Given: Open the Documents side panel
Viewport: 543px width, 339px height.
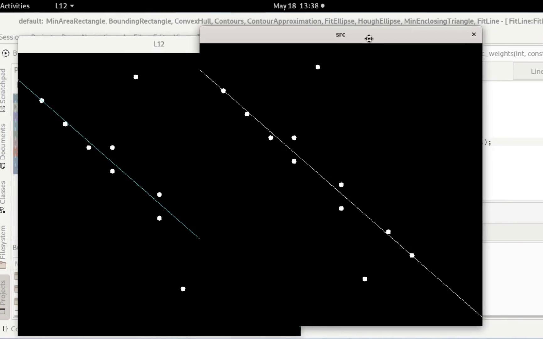Looking at the screenshot, I should pos(3,146).
